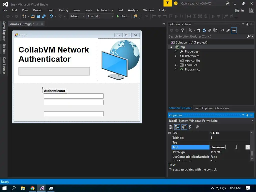Click the Events lightning bolt icon in Properties

click(190, 127)
